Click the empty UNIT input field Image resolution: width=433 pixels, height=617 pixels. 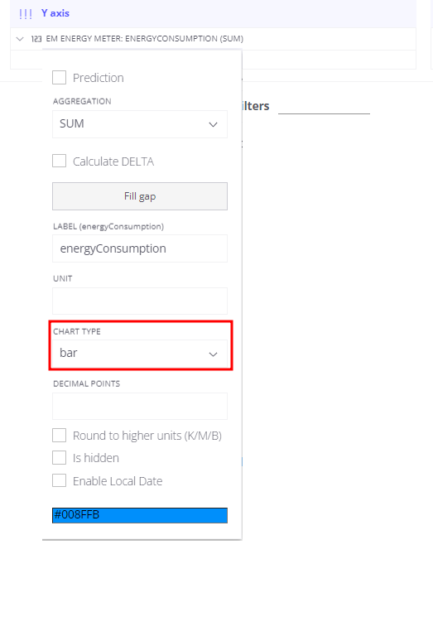140,301
